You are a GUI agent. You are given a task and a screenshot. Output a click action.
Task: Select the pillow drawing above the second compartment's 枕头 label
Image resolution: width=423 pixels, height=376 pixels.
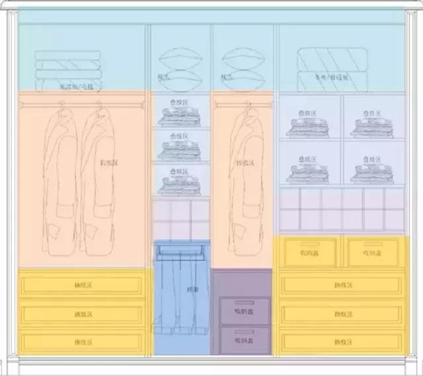pyautogui.click(x=180, y=59)
